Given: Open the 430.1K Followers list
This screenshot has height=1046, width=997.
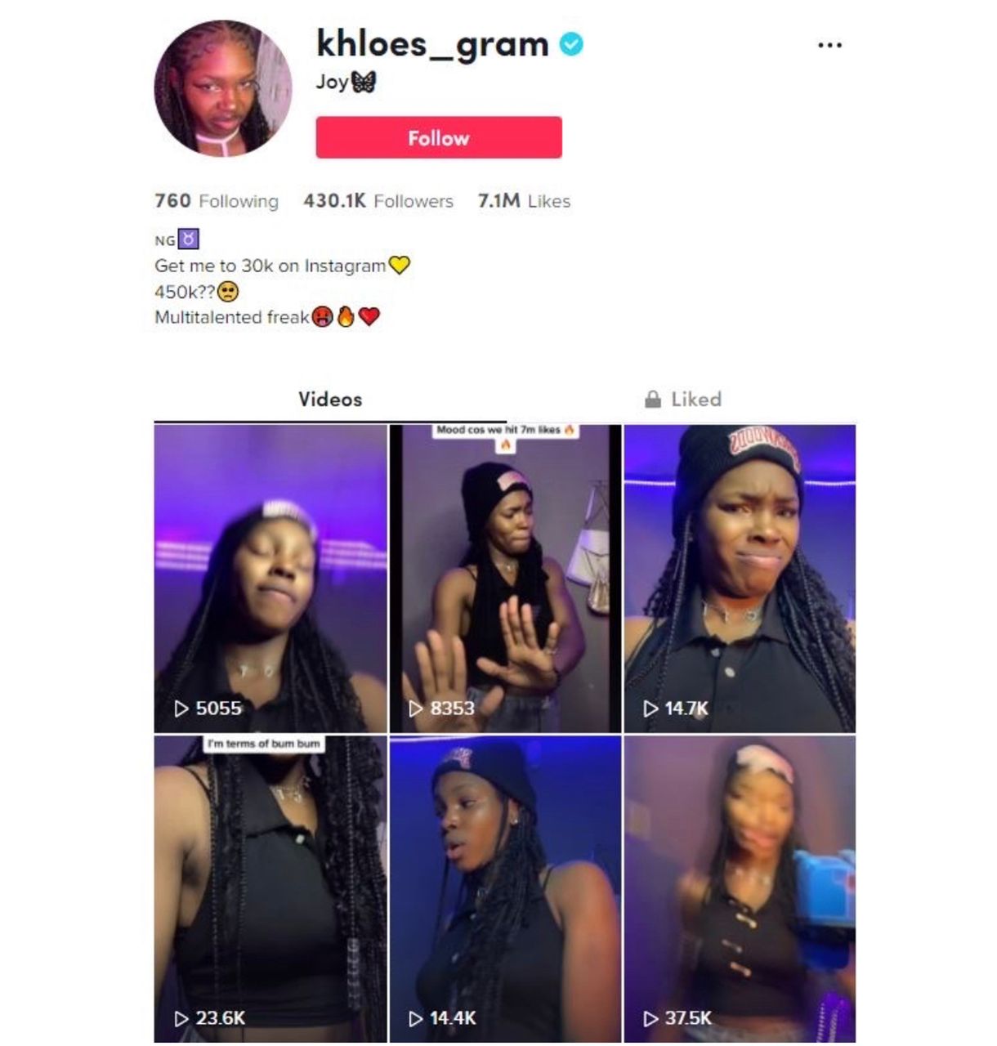Looking at the screenshot, I should [378, 200].
